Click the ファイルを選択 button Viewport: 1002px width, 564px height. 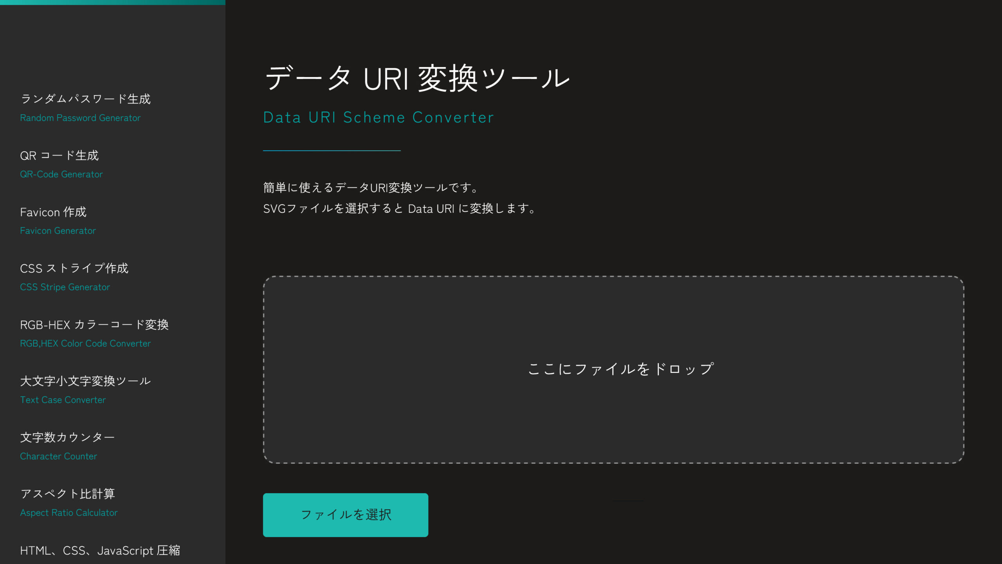(x=346, y=515)
